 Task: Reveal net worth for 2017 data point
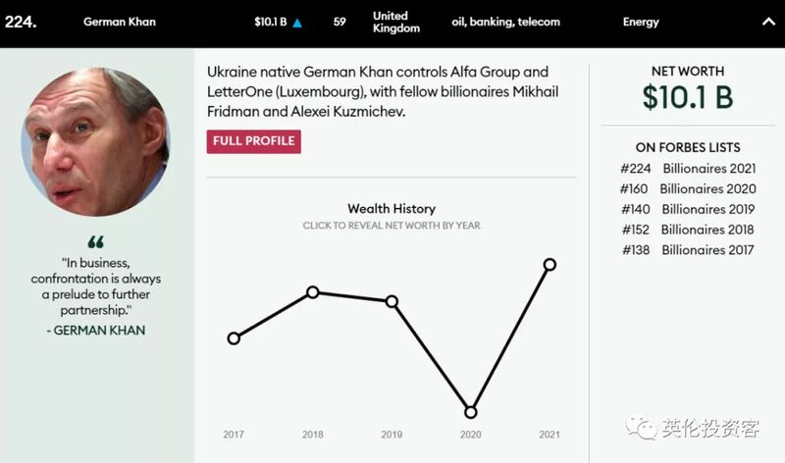pyautogui.click(x=234, y=338)
